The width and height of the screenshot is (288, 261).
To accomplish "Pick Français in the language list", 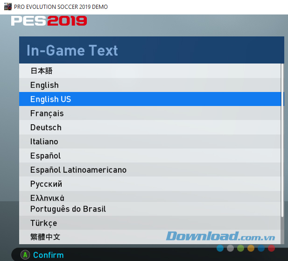I will (x=150, y=113).
